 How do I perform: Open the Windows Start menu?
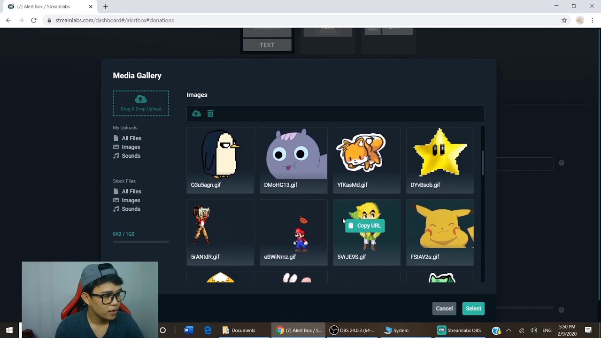[x=9, y=330]
